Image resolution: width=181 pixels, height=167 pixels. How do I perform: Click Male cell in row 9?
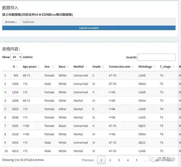[47, 143]
